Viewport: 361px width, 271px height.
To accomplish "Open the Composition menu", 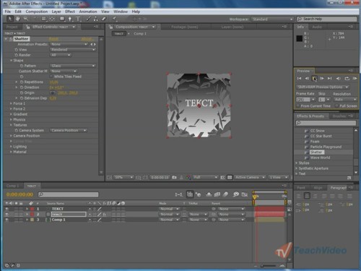I will pos(37,12).
